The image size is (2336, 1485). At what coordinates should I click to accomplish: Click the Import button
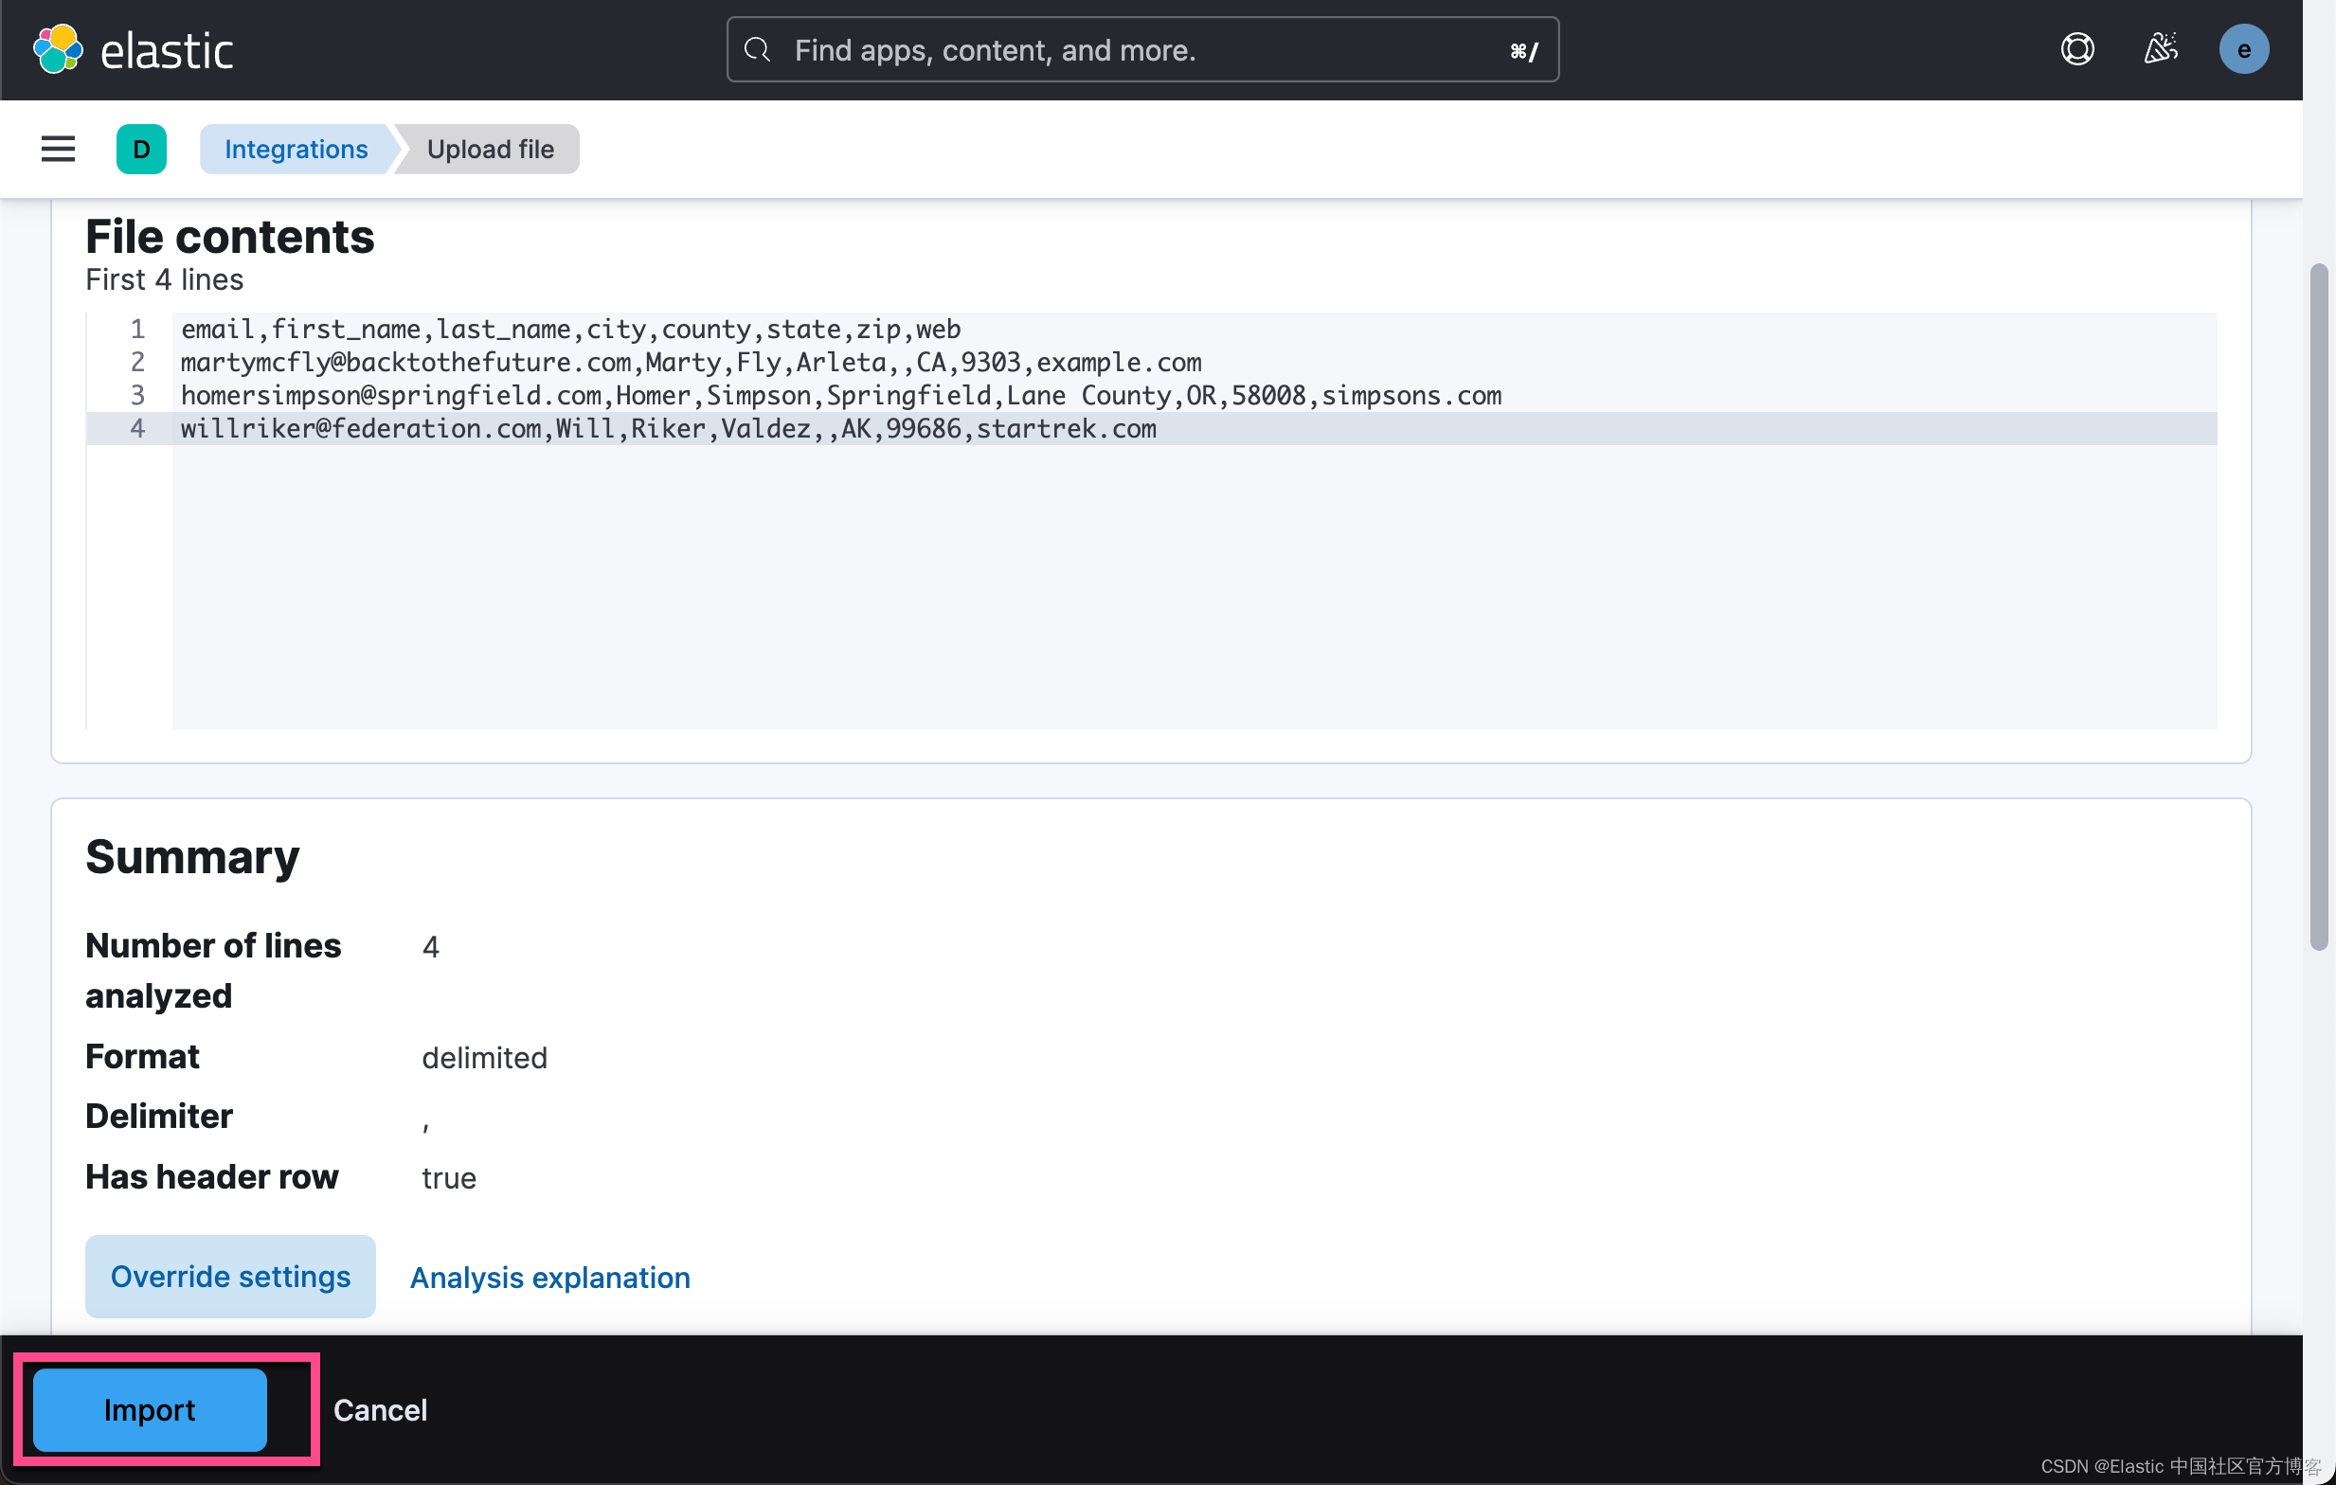(150, 1410)
